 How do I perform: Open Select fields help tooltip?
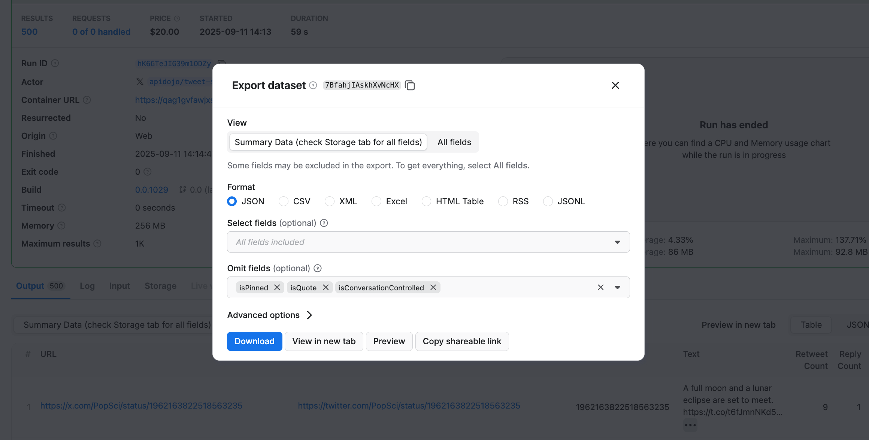323,223
